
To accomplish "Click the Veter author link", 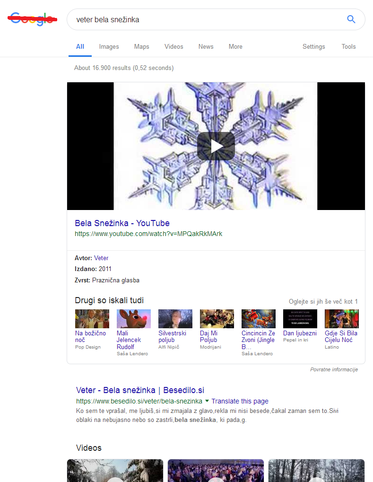I will point(101,258).
